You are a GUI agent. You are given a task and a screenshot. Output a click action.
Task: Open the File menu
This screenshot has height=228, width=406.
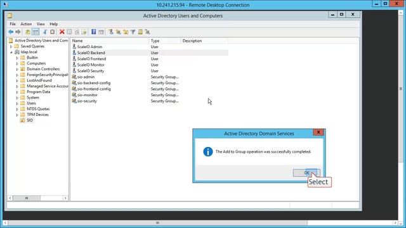pyautogui.click(x=13, y=24)
